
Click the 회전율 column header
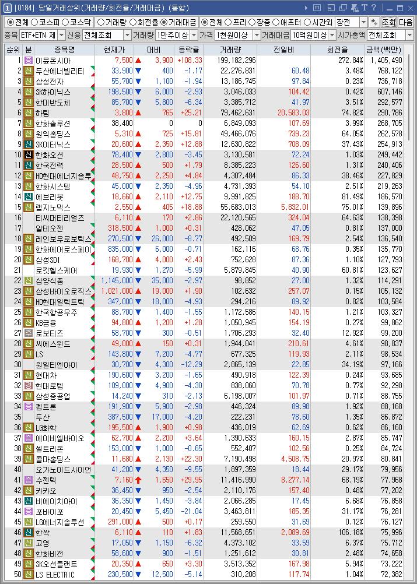(337, 50)
